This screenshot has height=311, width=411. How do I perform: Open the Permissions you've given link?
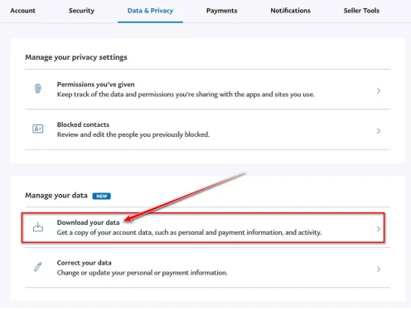pos(96,85)
